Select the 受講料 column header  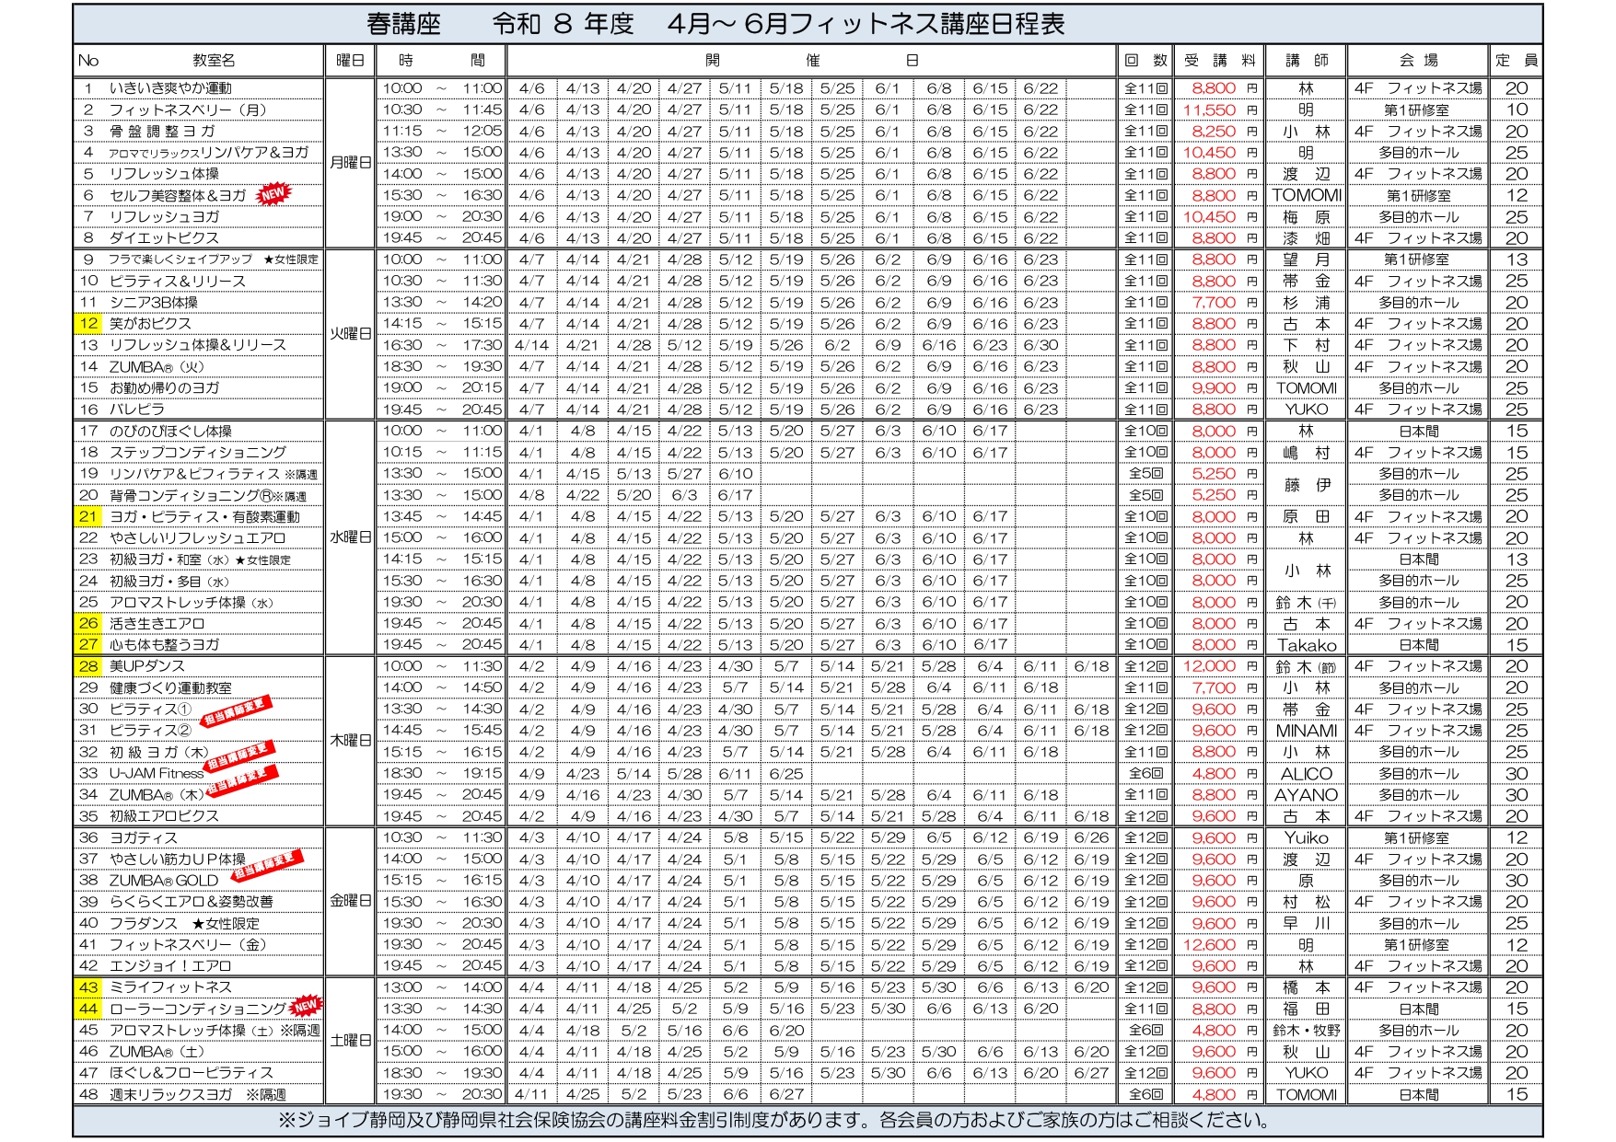click(1219, 61)
